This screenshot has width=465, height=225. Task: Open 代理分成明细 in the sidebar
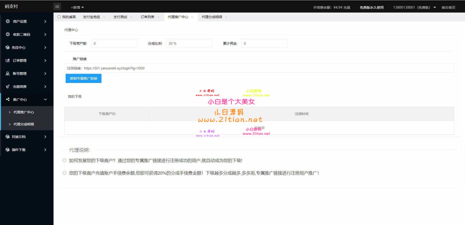pyautogui.click(x=27, y=124)
